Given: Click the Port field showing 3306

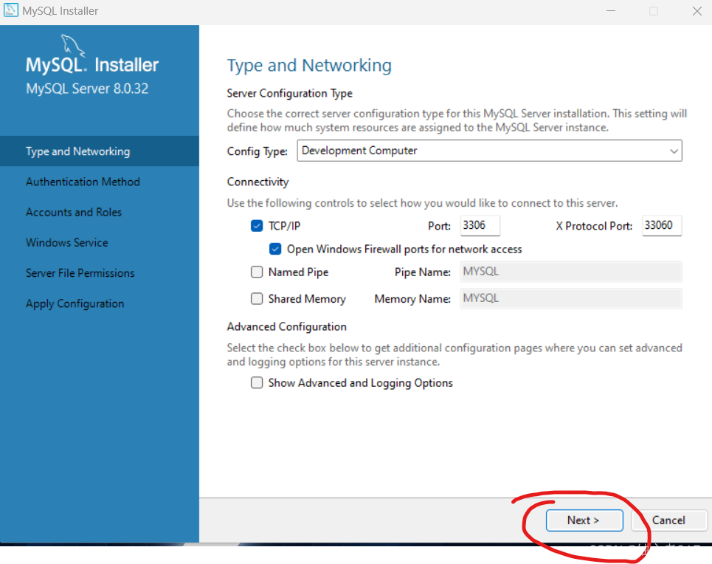Looking at the screenshot, I should (480, 225).
